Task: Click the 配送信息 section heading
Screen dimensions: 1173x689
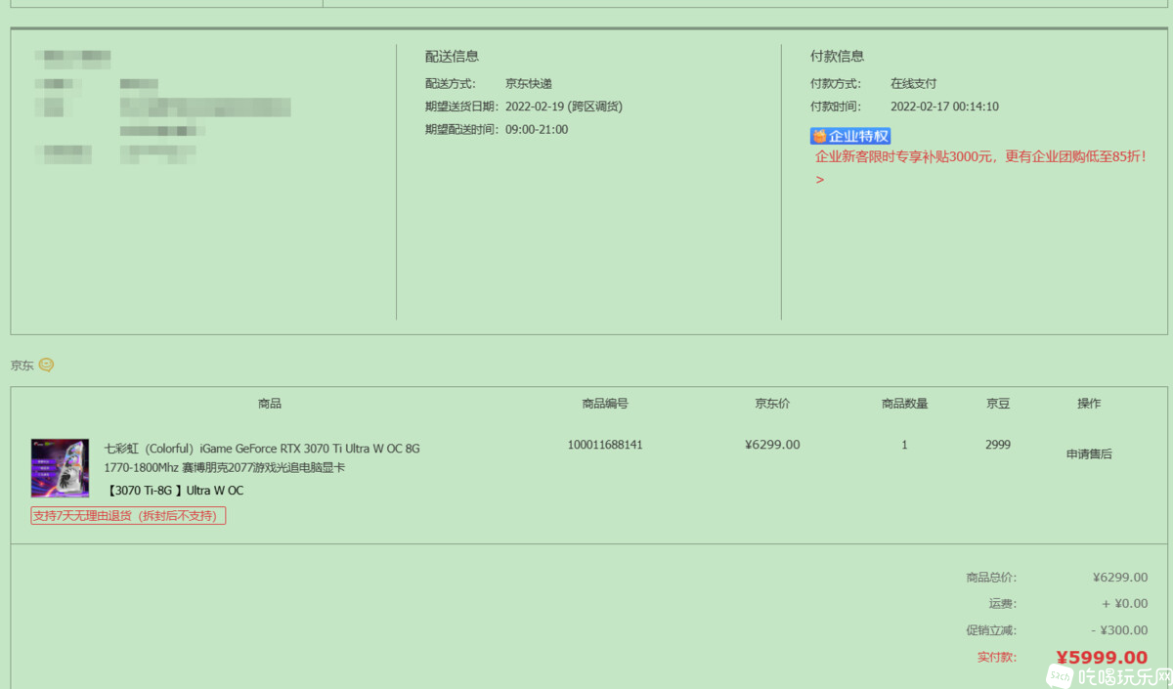Action: (452, 57)
